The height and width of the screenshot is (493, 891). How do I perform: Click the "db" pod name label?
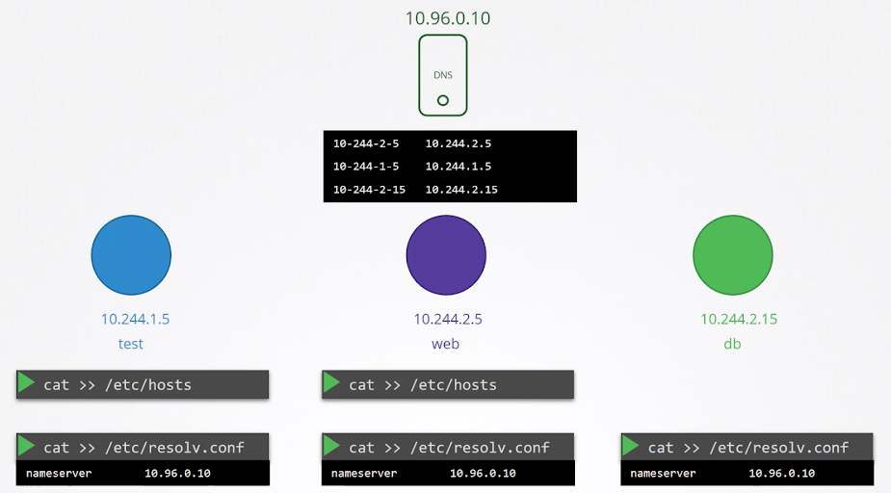(x=732, y=344)
